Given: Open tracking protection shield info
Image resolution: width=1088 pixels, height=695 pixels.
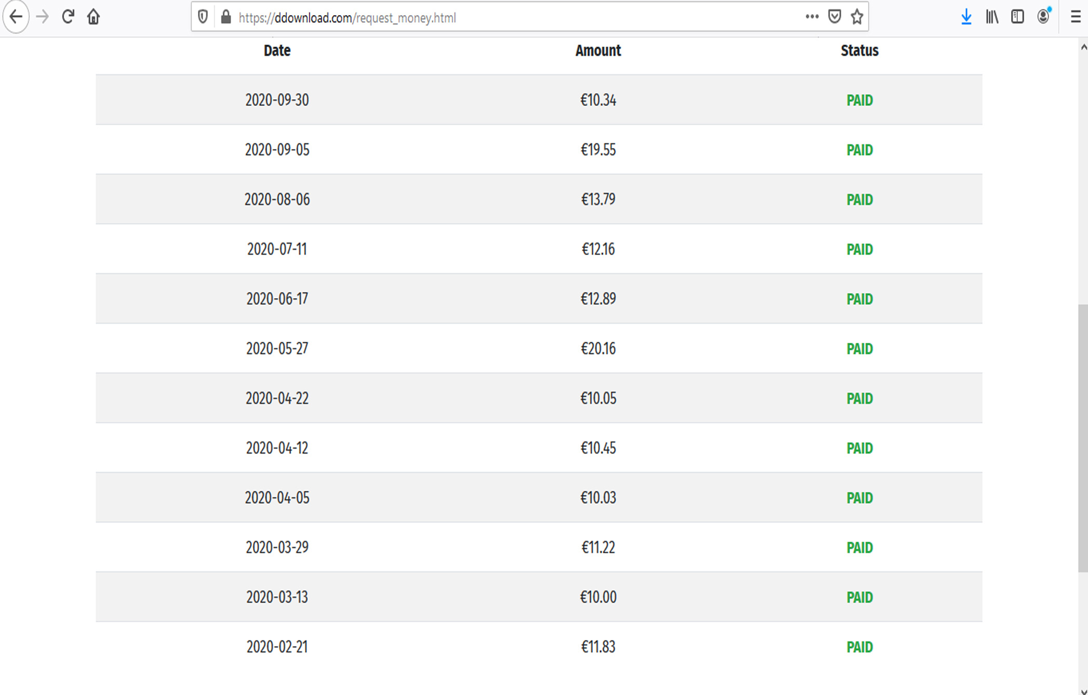Looking at the screenshot, I should pos(203,17).
